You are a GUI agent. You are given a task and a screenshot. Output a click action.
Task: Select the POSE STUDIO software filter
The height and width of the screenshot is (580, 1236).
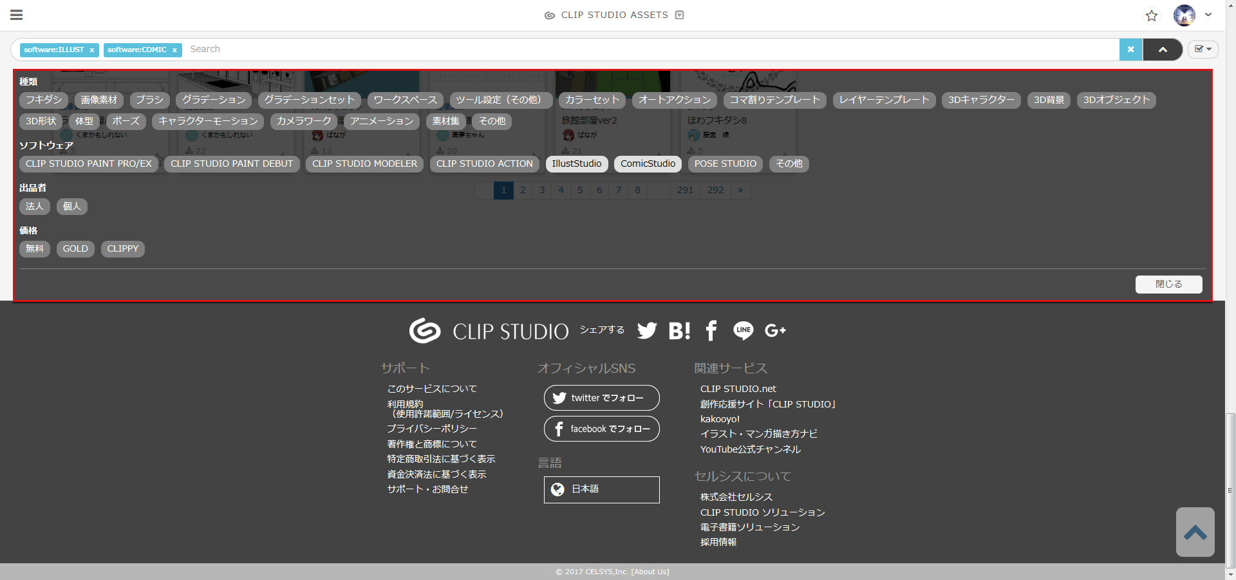pyautogui.click(x=726, y=164)
